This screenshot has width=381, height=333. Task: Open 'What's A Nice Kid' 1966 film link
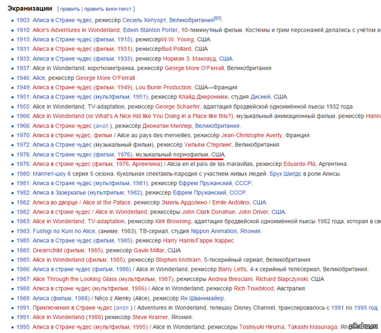click(133, 116)
